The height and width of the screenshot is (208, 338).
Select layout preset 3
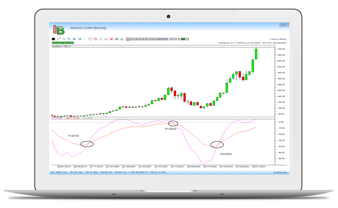(x=135, y=39)
